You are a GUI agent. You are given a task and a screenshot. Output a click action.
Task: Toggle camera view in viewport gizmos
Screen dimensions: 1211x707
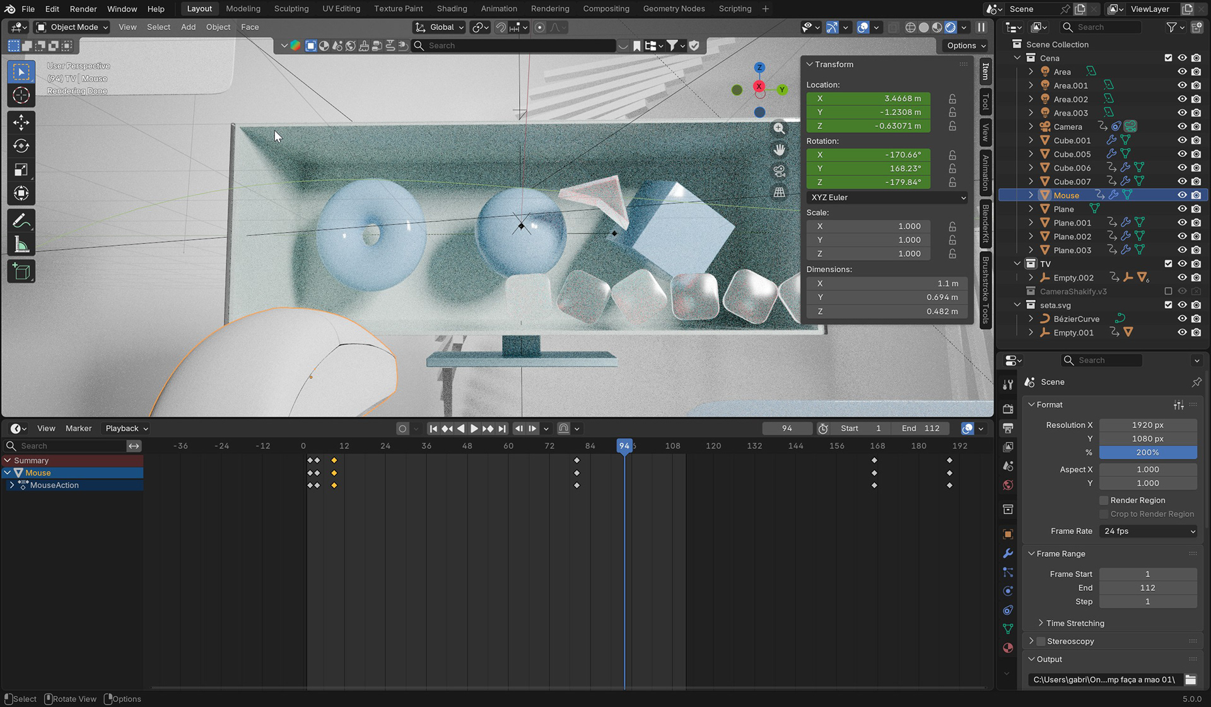(780, 171)
